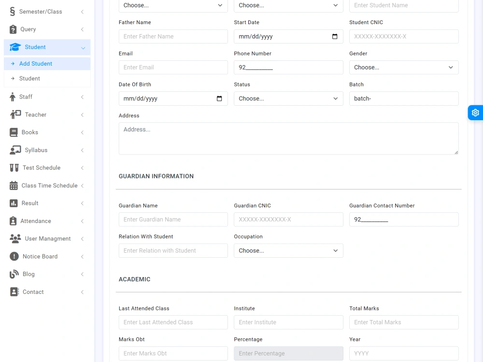483x362 pixels.
Task: Click the Test Schedule test-tubes icon
Action: pyautogui.click(x=14, y=168)
